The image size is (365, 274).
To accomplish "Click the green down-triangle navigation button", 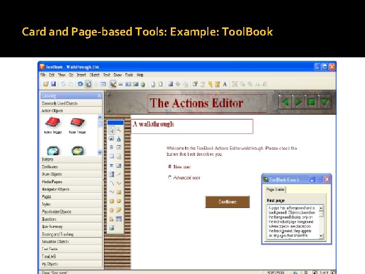I will pyautogui.click(x=324, y=102).
